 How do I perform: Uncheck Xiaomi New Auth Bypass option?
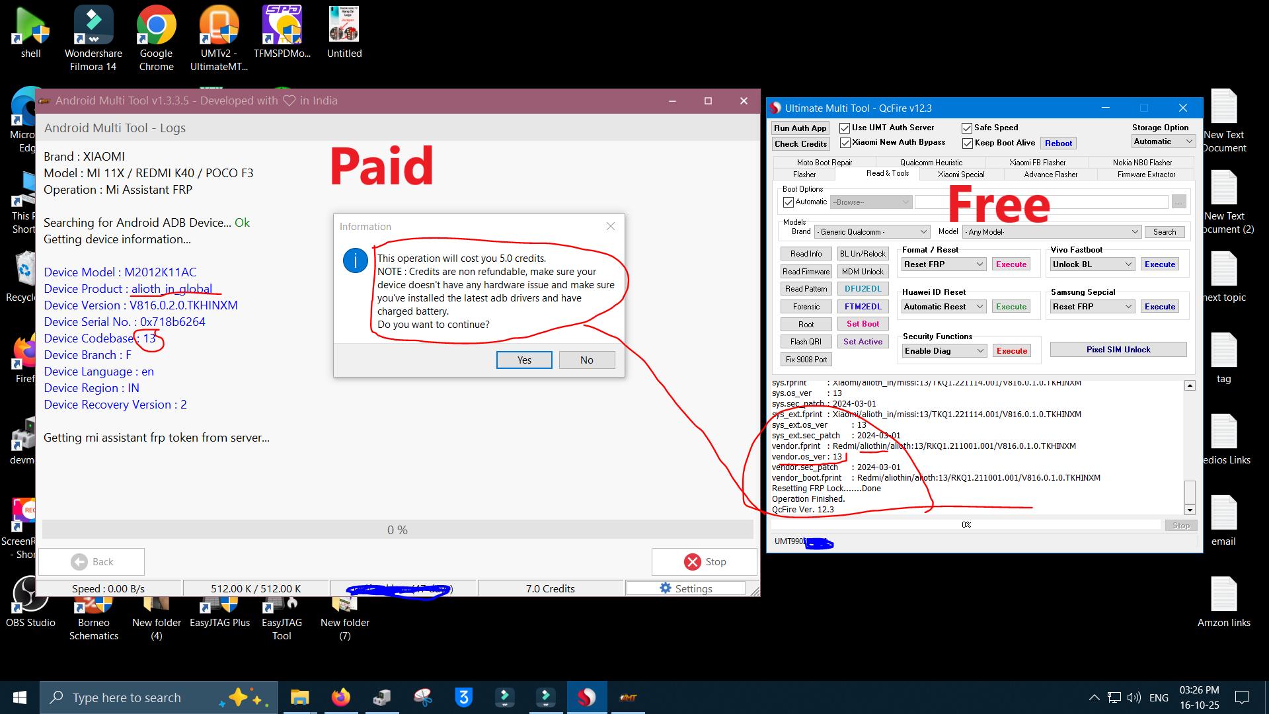[x=845, y=143]
